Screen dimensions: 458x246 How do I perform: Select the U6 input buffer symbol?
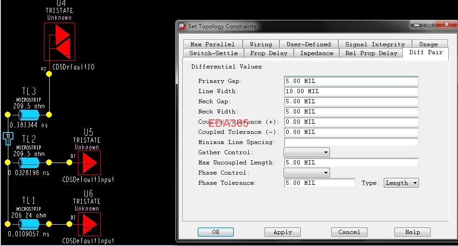90,224
